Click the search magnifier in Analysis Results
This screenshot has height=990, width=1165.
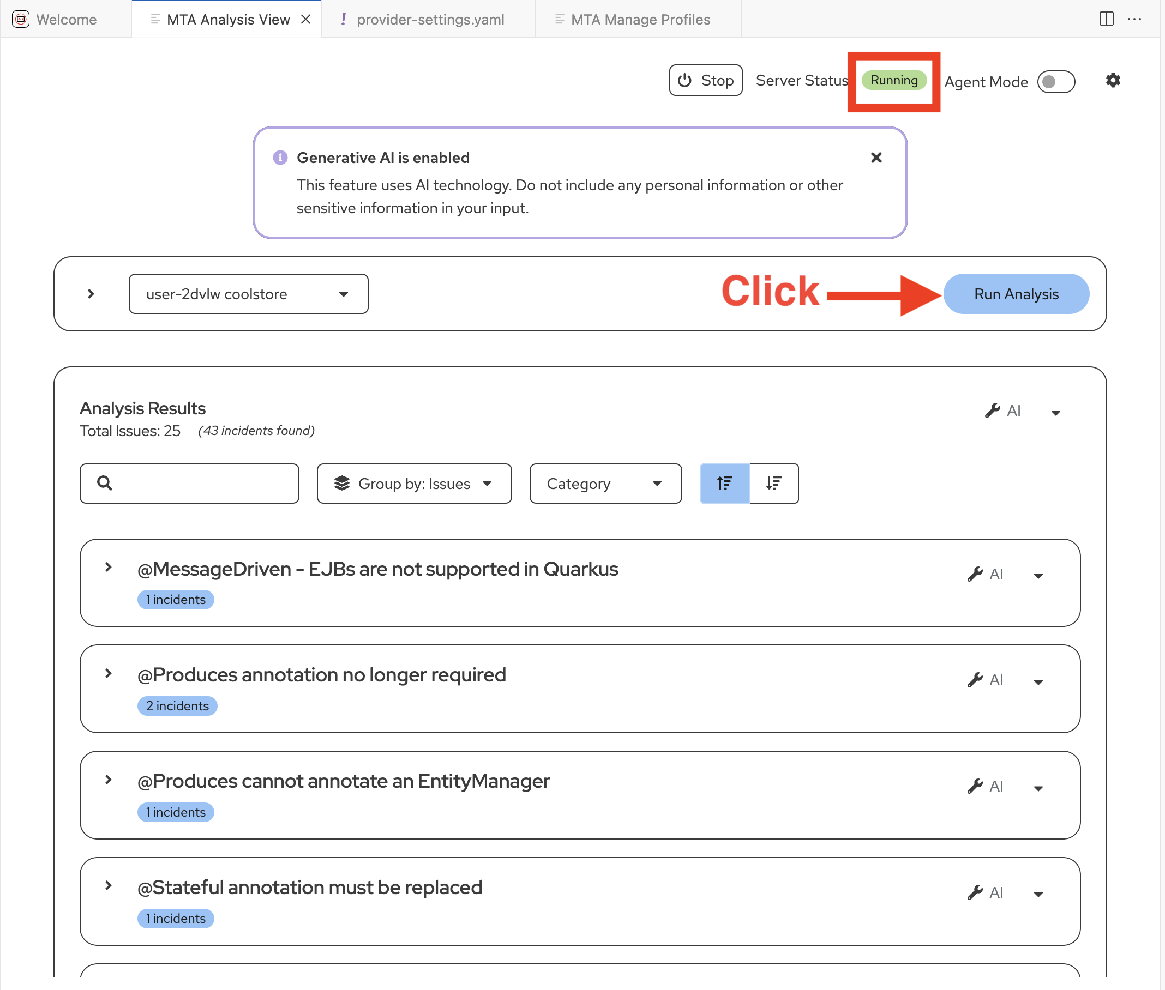coord(104,483)
